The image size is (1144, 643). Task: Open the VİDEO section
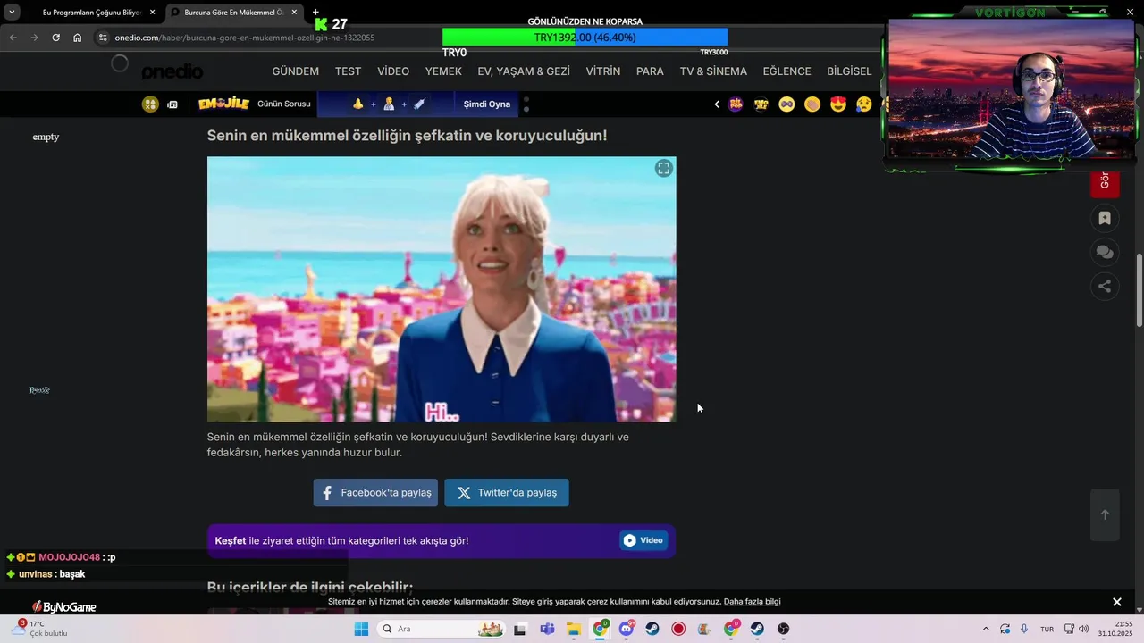coord(393,71)
